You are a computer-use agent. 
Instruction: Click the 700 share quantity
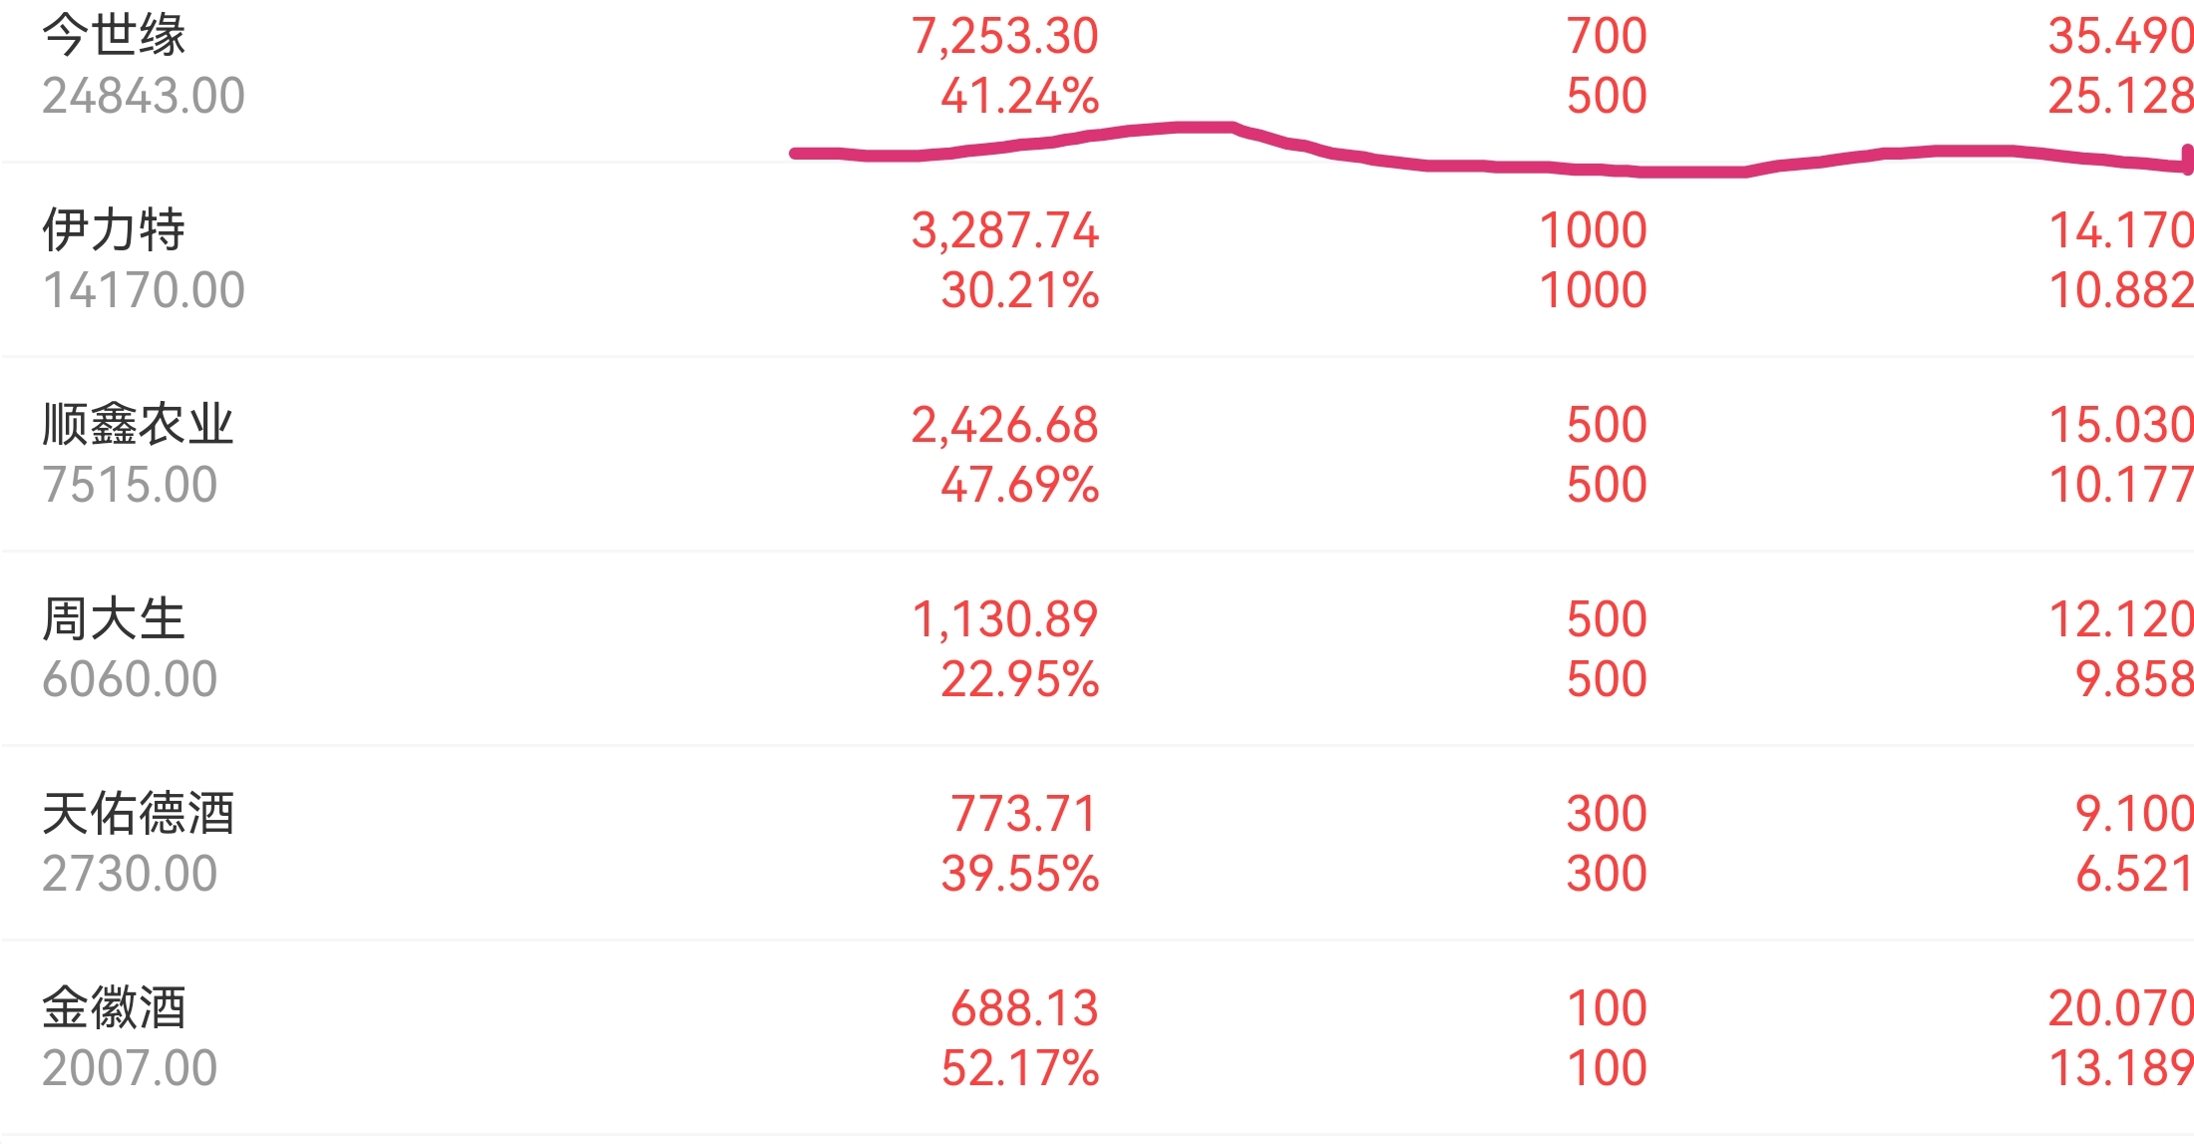click(1606, 37)
